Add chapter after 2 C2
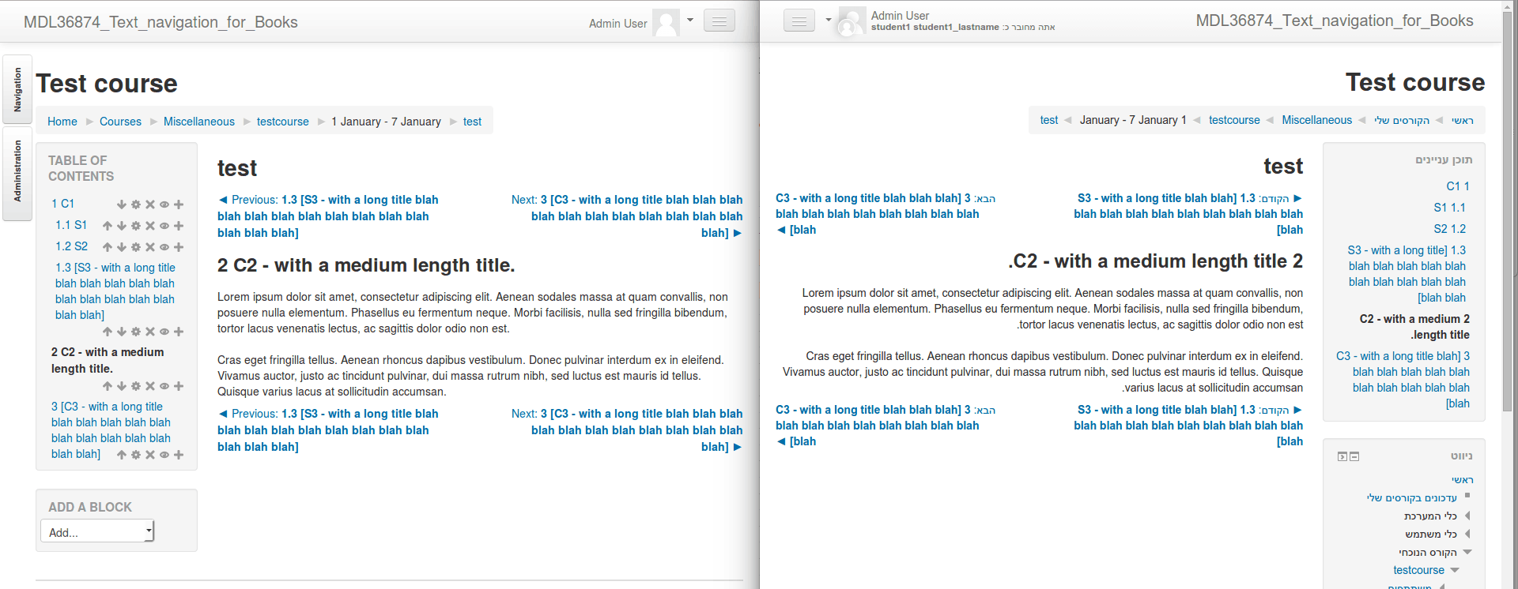 179,386
